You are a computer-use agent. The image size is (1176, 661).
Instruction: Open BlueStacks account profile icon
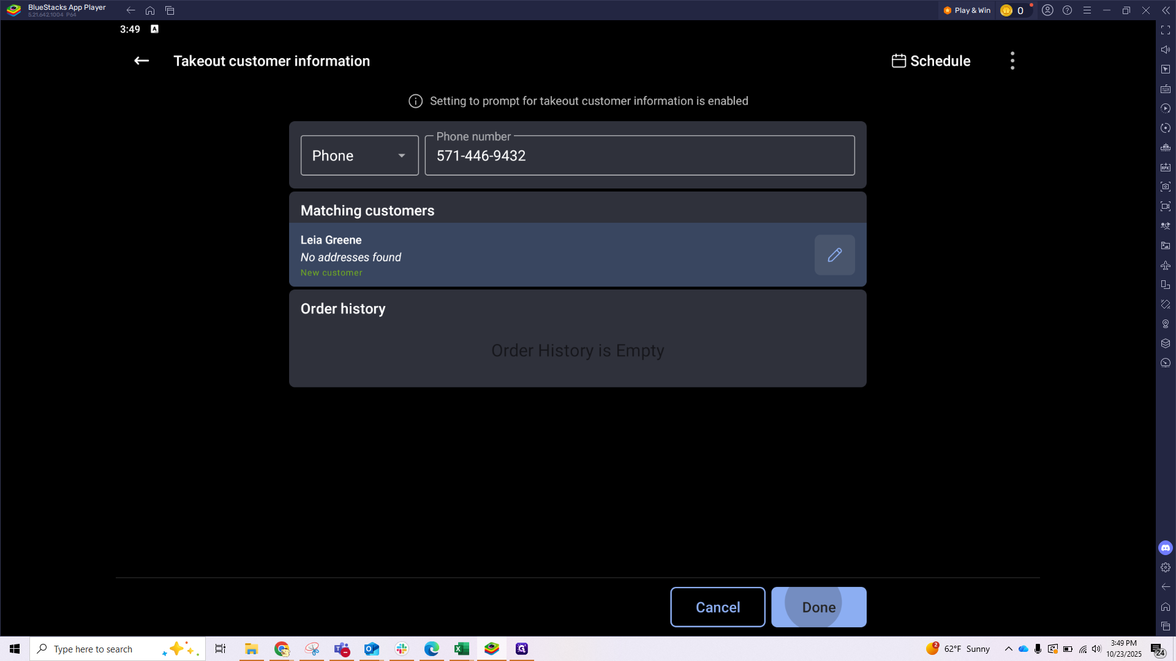tap(1047, 10)
